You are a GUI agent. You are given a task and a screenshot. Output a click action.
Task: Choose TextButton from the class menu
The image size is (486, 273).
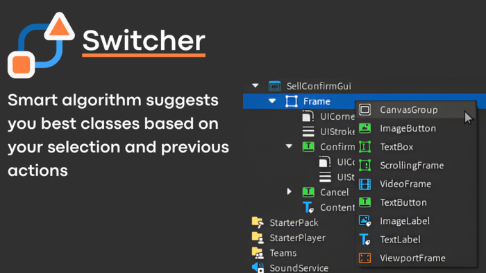coord(416,202)
